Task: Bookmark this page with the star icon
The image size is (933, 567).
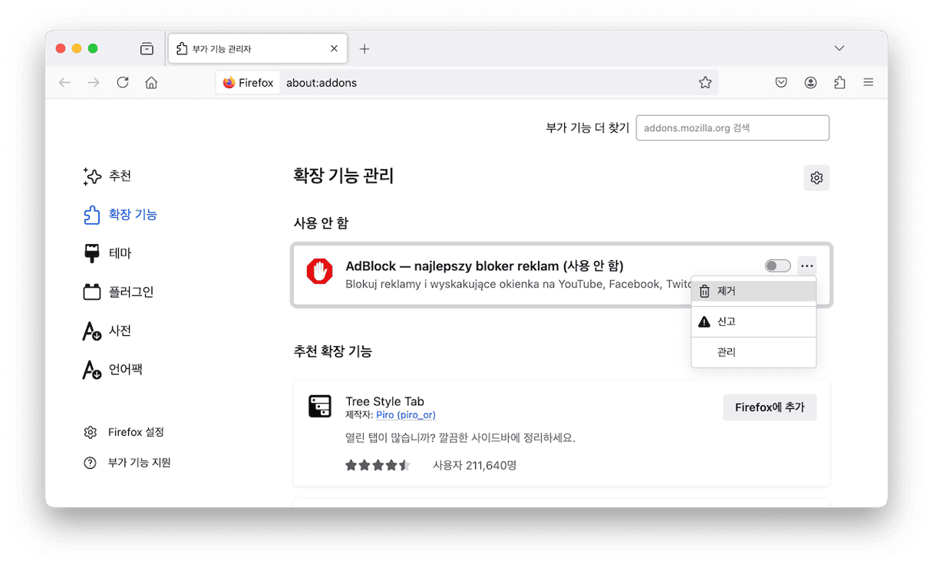Action: click(705, 83)
